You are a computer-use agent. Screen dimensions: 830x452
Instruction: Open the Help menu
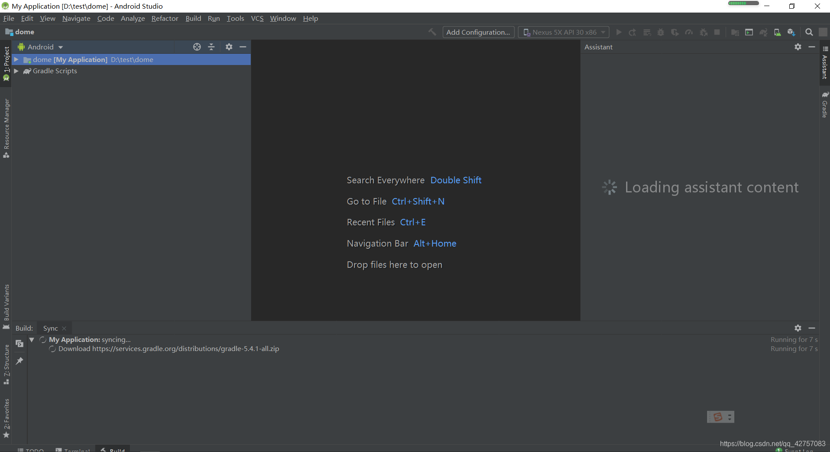click(310, 18)
